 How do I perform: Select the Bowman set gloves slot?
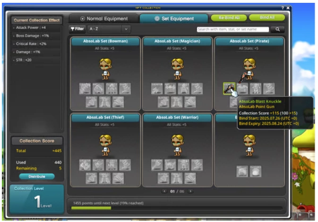(x=92, y=102)
